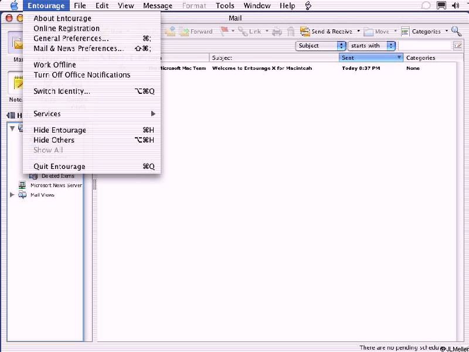Expand the Services submenu
The height and width of the screenshot is (352, 469).
(x=92, y=114)
